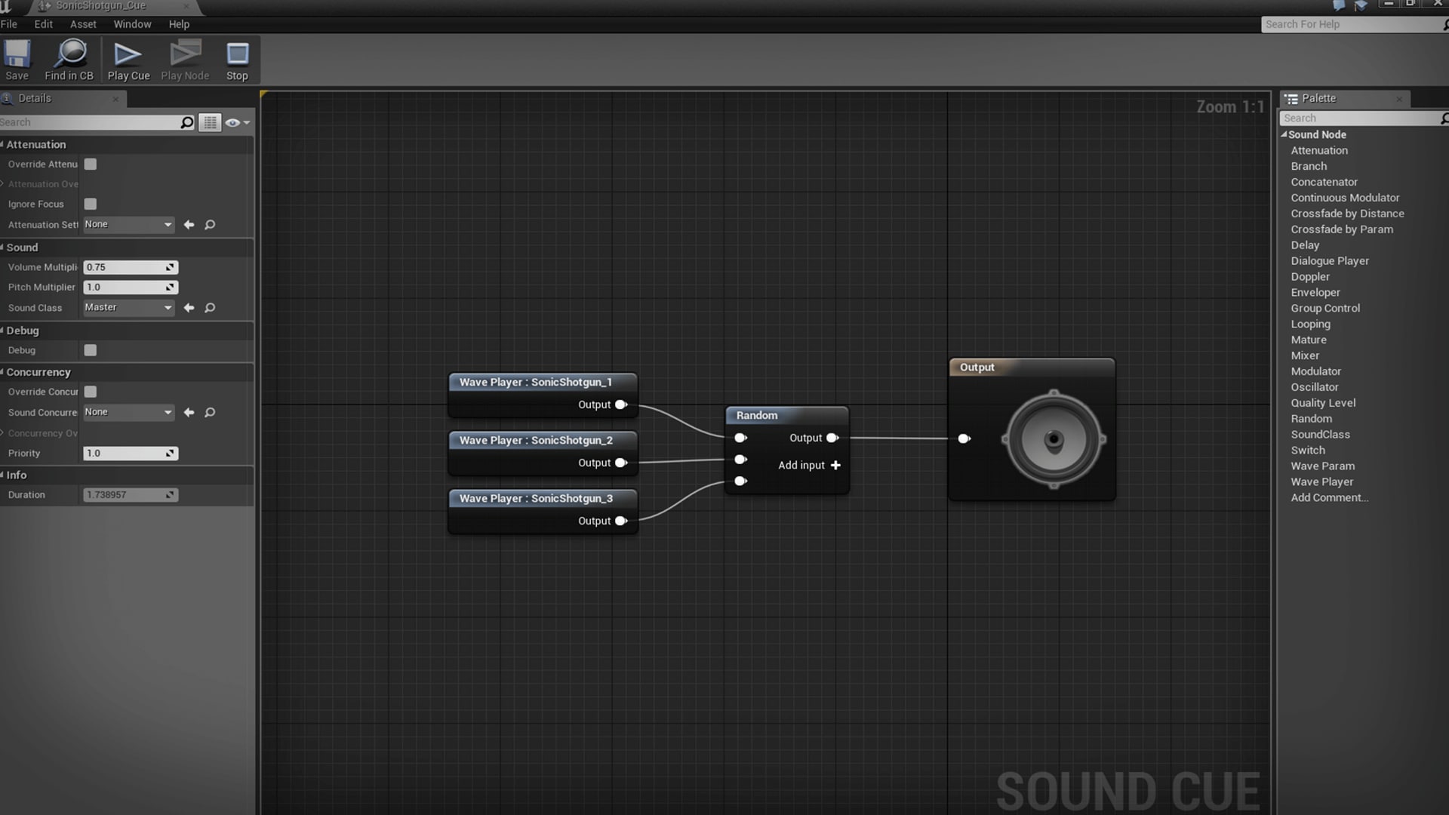Viewport: 1449px width, 815px height.
Task: Collapse the Sound Node palette category
Action: point(1284,134)
